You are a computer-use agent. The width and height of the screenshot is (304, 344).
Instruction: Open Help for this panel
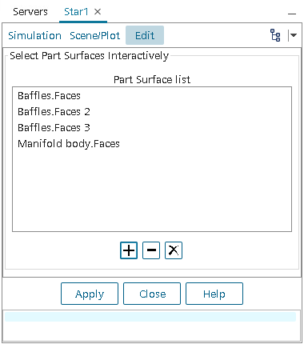click(x=214, y=294)
